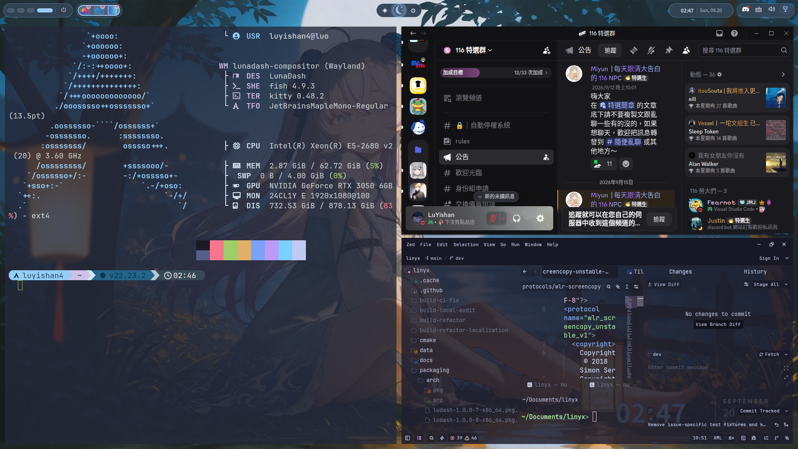
Task: Open project search magnifier in Zed status bar
Action: pyautogui.click(x=431, y=438)
